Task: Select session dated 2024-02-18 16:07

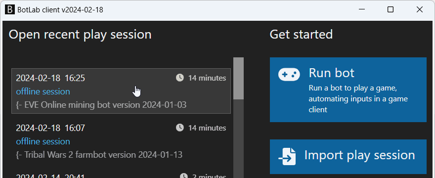Action: click(121, 141)
